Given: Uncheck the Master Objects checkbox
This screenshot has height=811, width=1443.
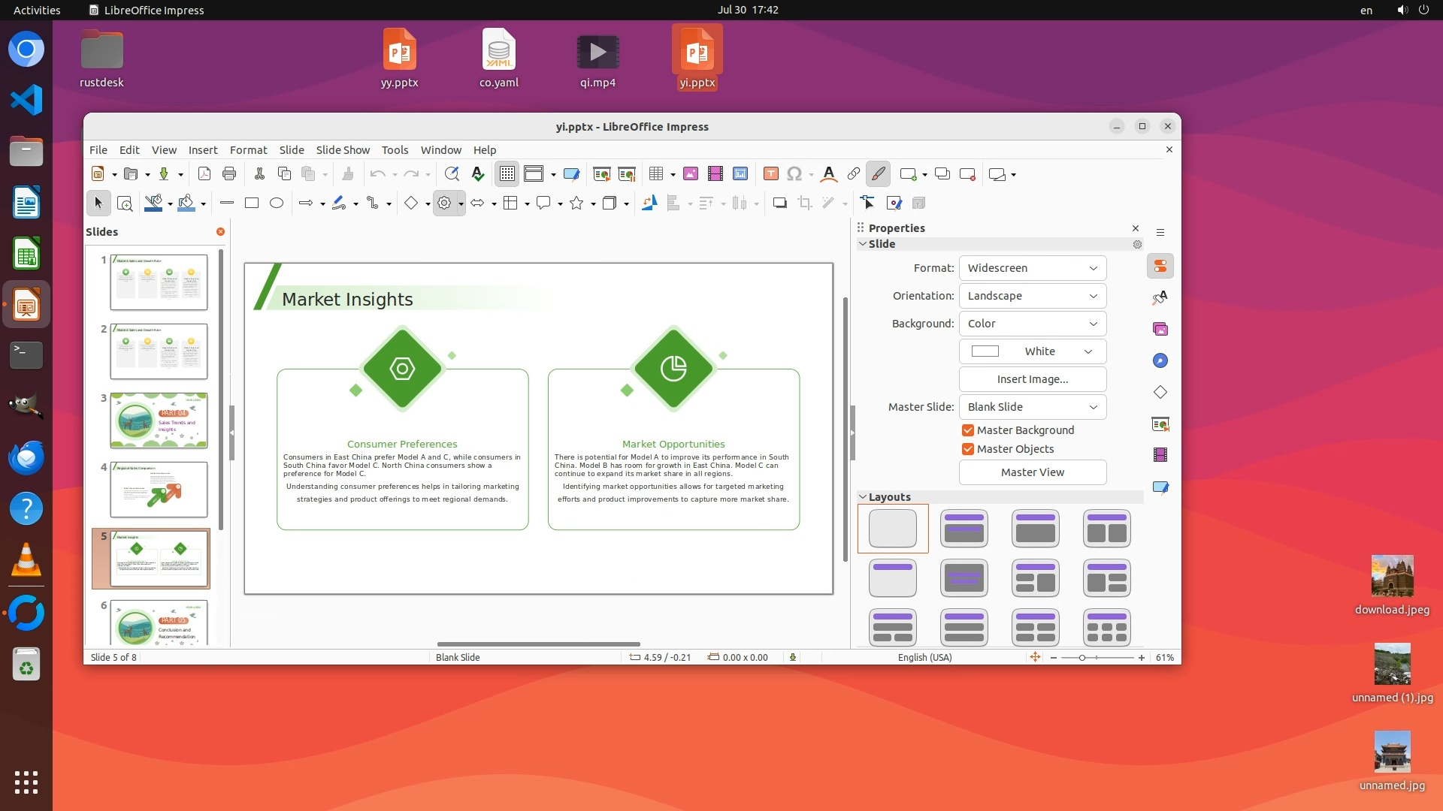Looking at the screenshot, I should [x=968, y=449].
